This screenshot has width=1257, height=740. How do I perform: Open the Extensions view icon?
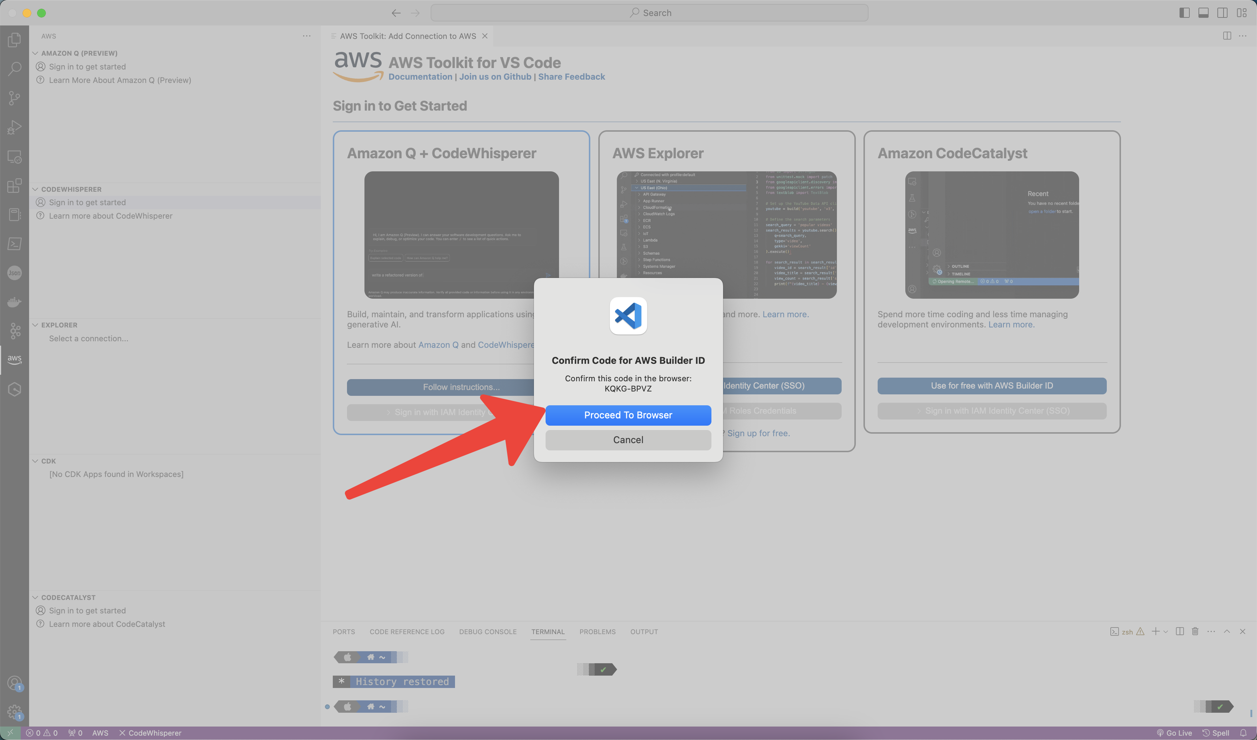click(x=15, y=186)
